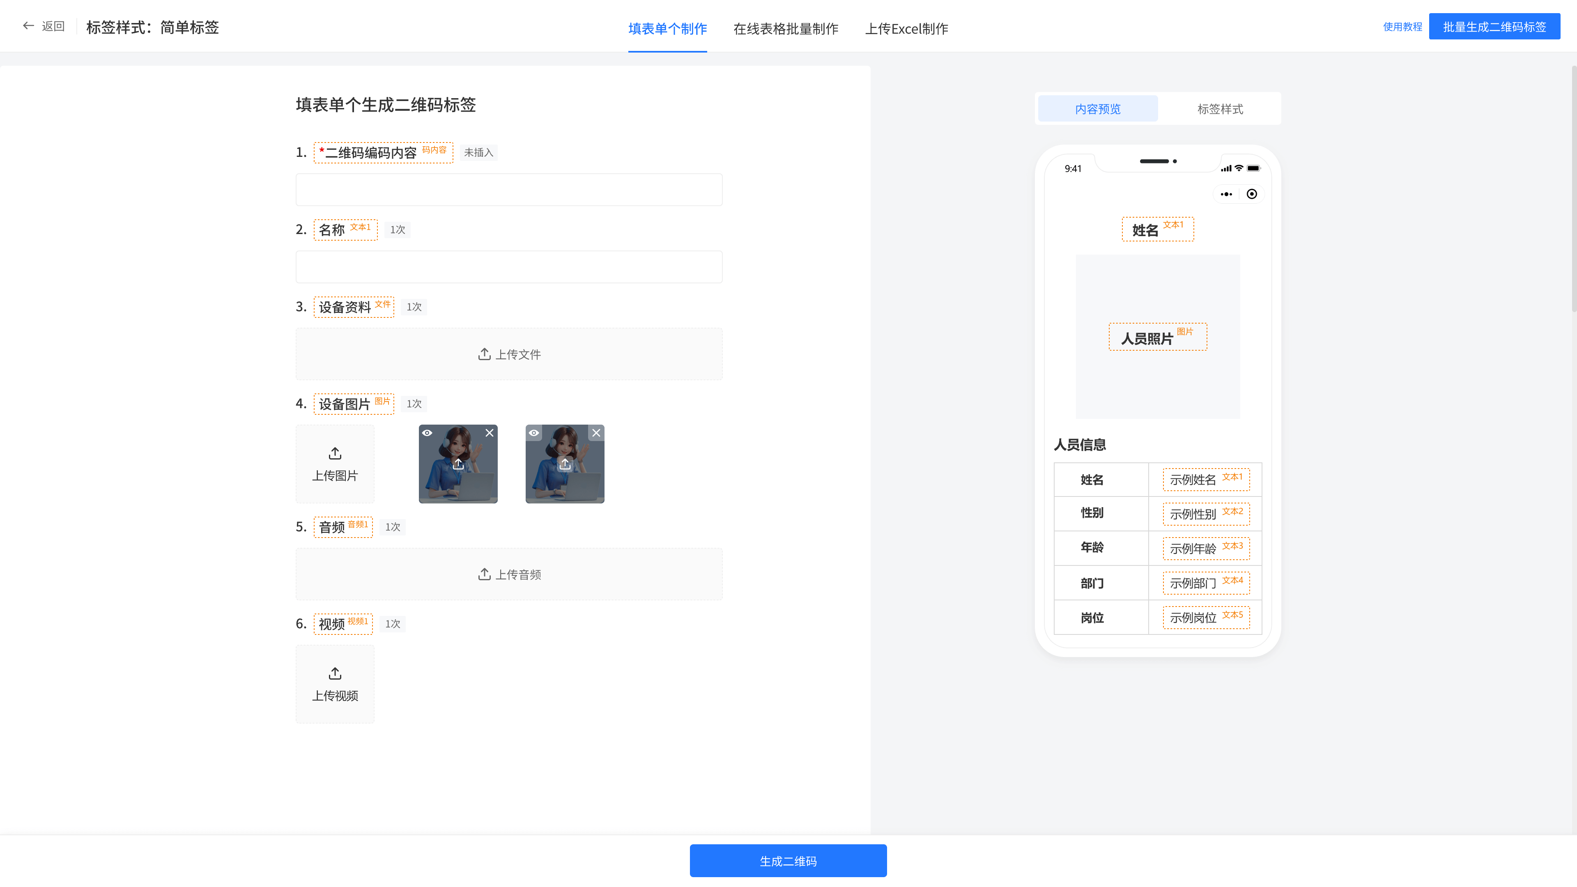1577x887 pixels.
Task: Click the 上传图片 upload tile
Action: click(335, 464)
